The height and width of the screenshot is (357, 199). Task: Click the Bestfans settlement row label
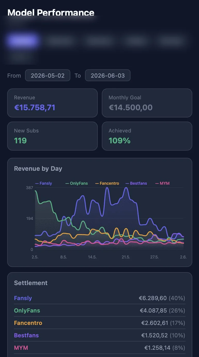[26, 335]
